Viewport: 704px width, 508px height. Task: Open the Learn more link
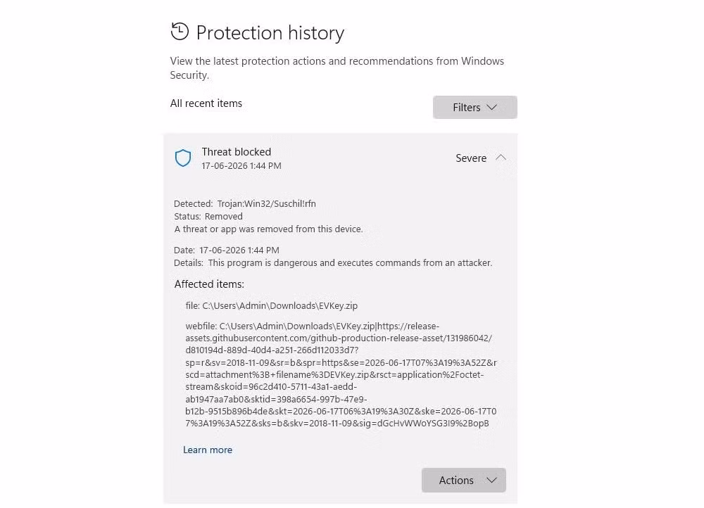[208, 450]
